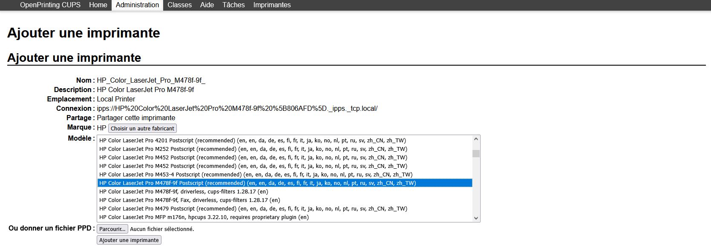Click Parcourir to choose a PPD file

tap(112, 229)
